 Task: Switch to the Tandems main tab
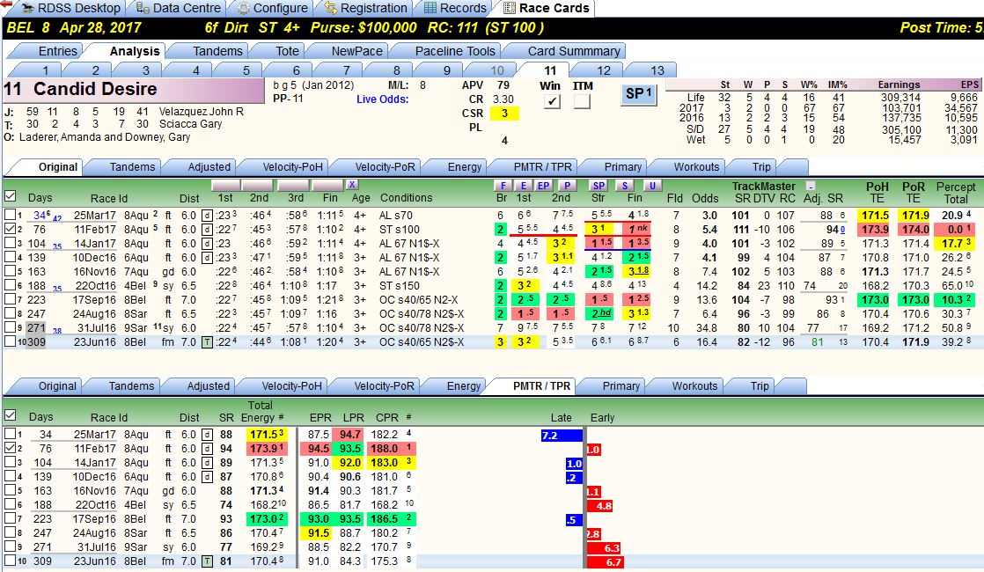click(217, 51)
